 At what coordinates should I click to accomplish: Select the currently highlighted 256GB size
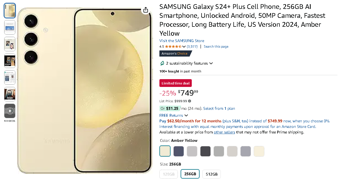tap(190, 174)
